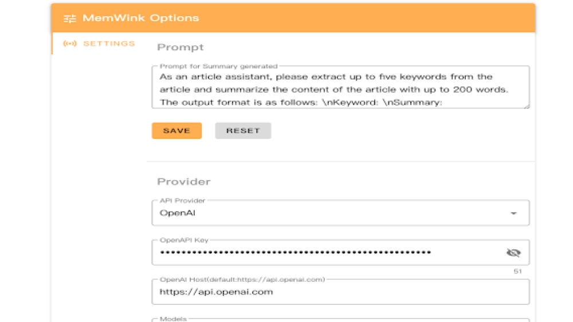The height and width of the screenshot is (322, 573).
Task: Expand the API Provider dropdown arrow
Action: tap(513, 213)
